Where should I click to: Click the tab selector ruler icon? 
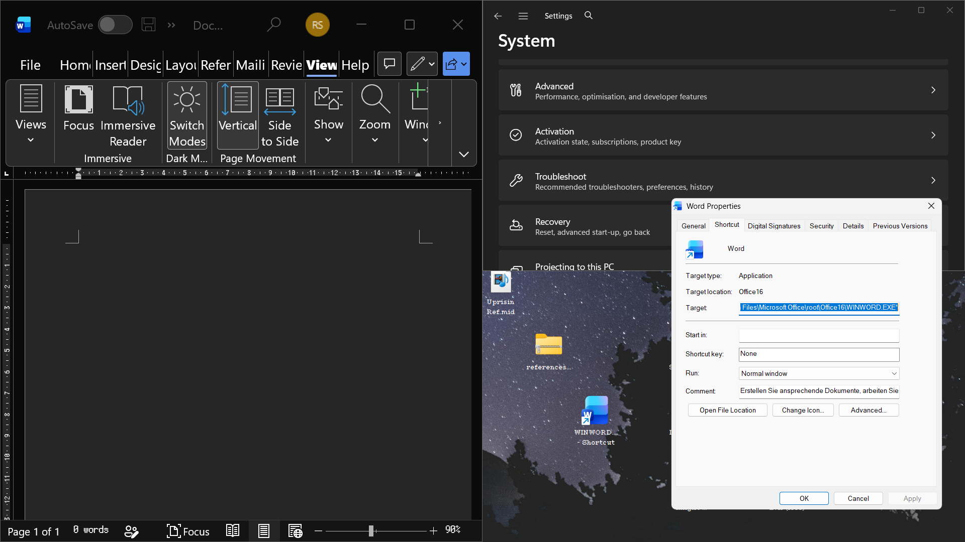(x=7, y=173)
